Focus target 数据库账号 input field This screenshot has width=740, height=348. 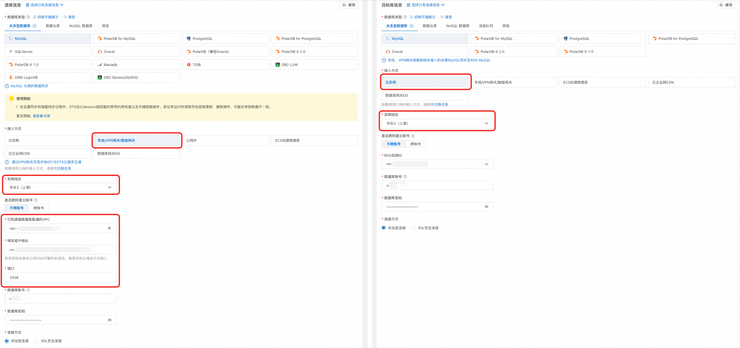click(x=437, y=185)
